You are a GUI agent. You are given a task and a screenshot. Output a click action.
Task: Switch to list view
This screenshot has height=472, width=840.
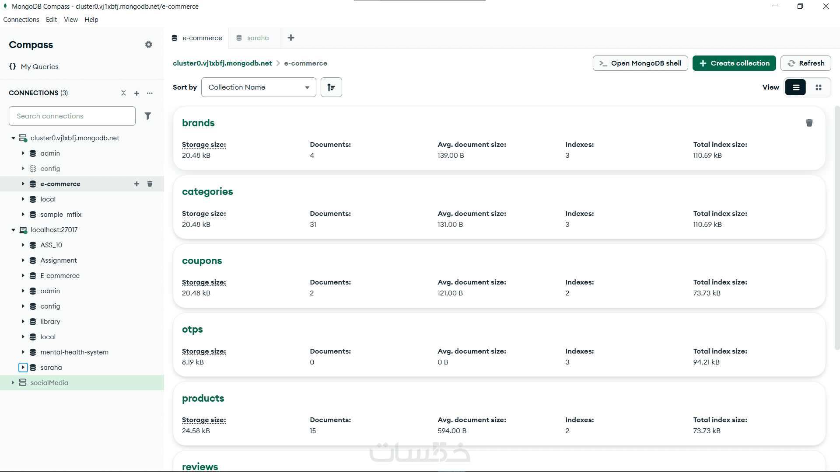(x=795, y=87)
